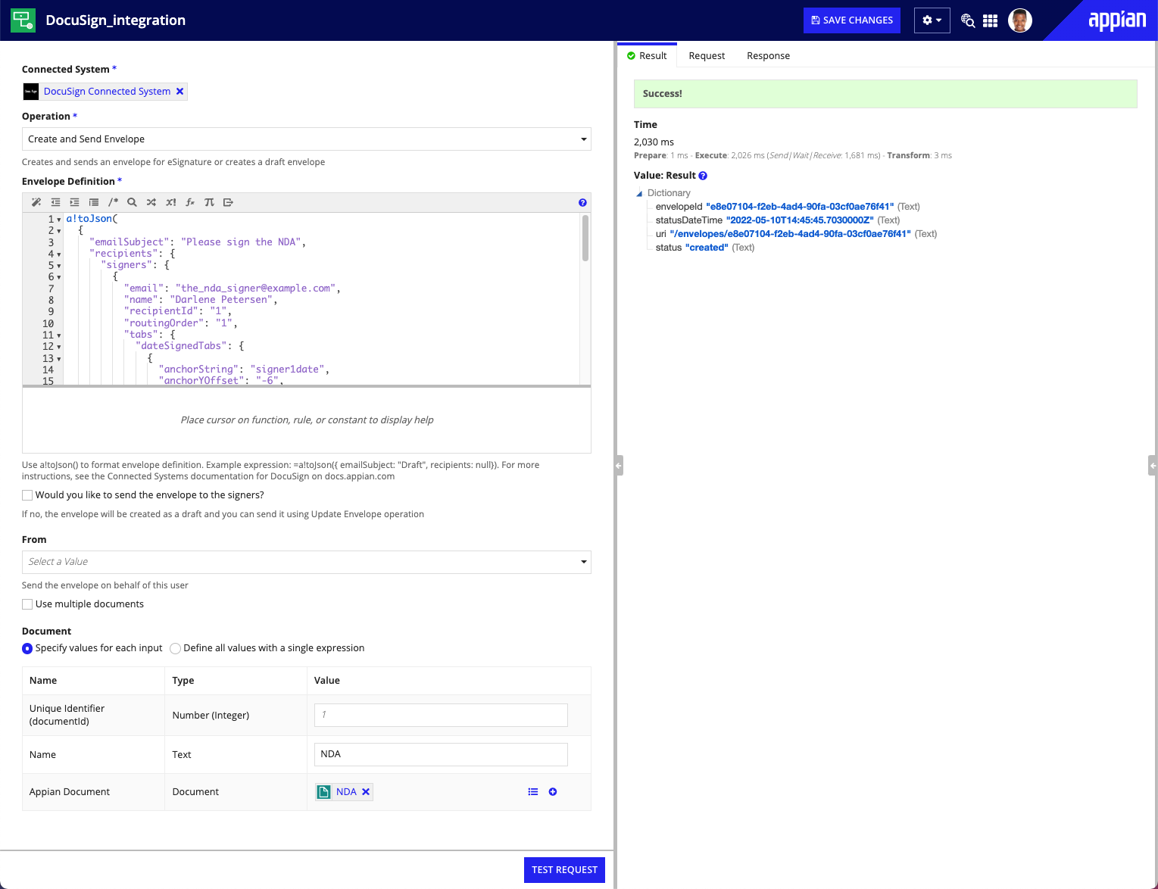Open the list picker icon for Appian Document

pos(533,792)
